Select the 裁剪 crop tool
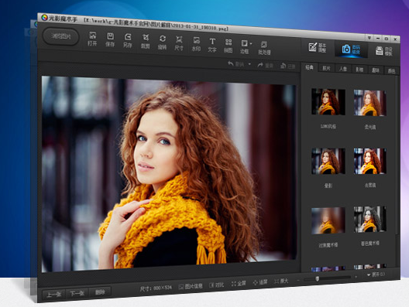The image size is (409, 307). [x=146, y=42]
